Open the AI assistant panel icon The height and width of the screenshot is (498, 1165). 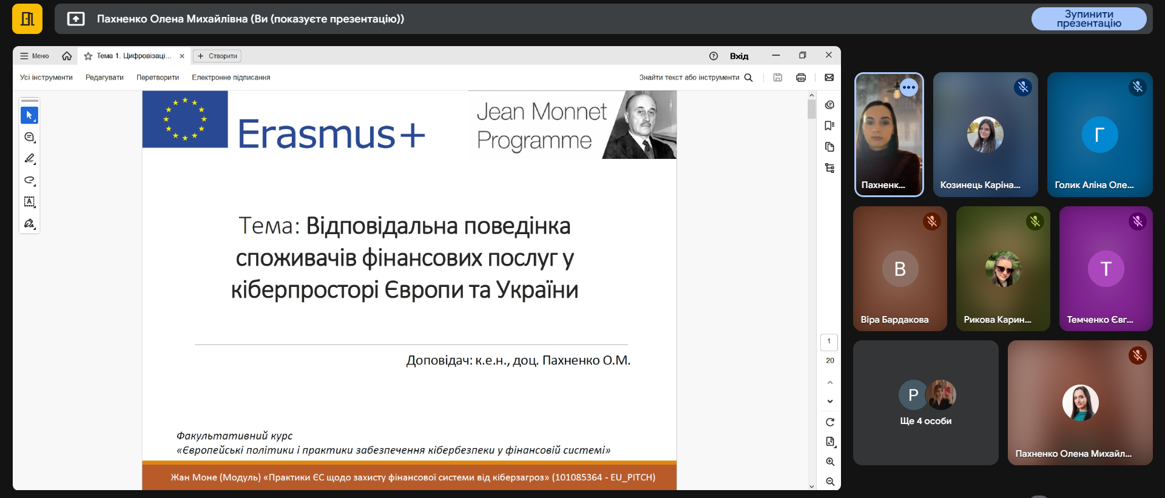[x=829, y=105]
